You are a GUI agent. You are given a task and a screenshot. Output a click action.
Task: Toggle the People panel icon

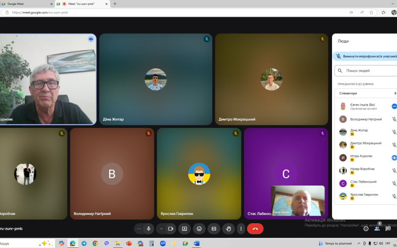pos(377,229)
